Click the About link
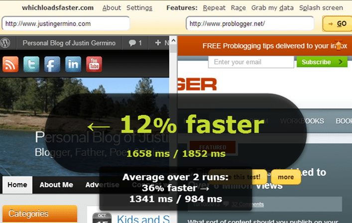 [x=112, y=8]
